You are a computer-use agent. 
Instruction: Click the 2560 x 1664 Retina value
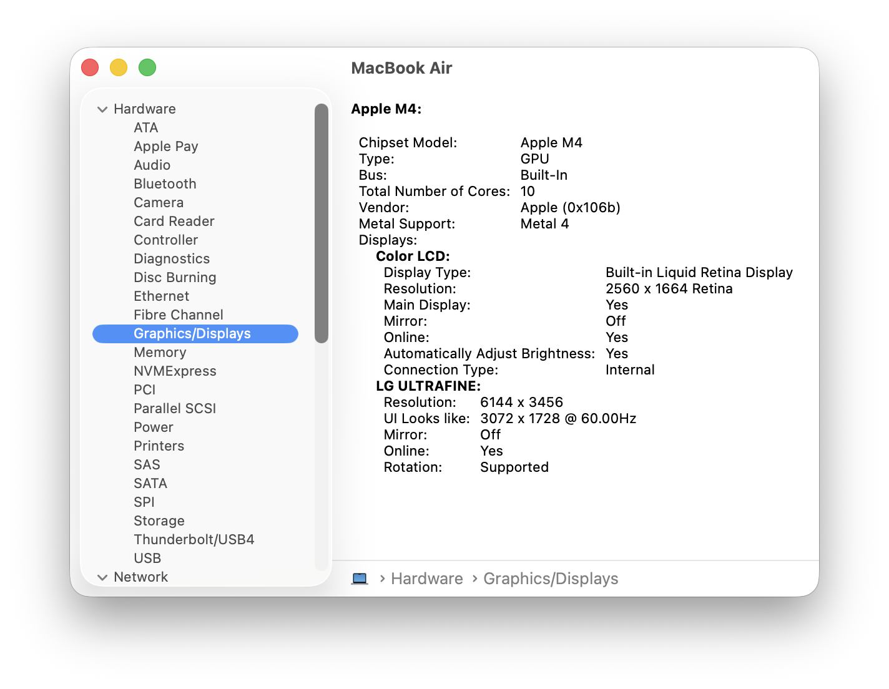(669, 288)
